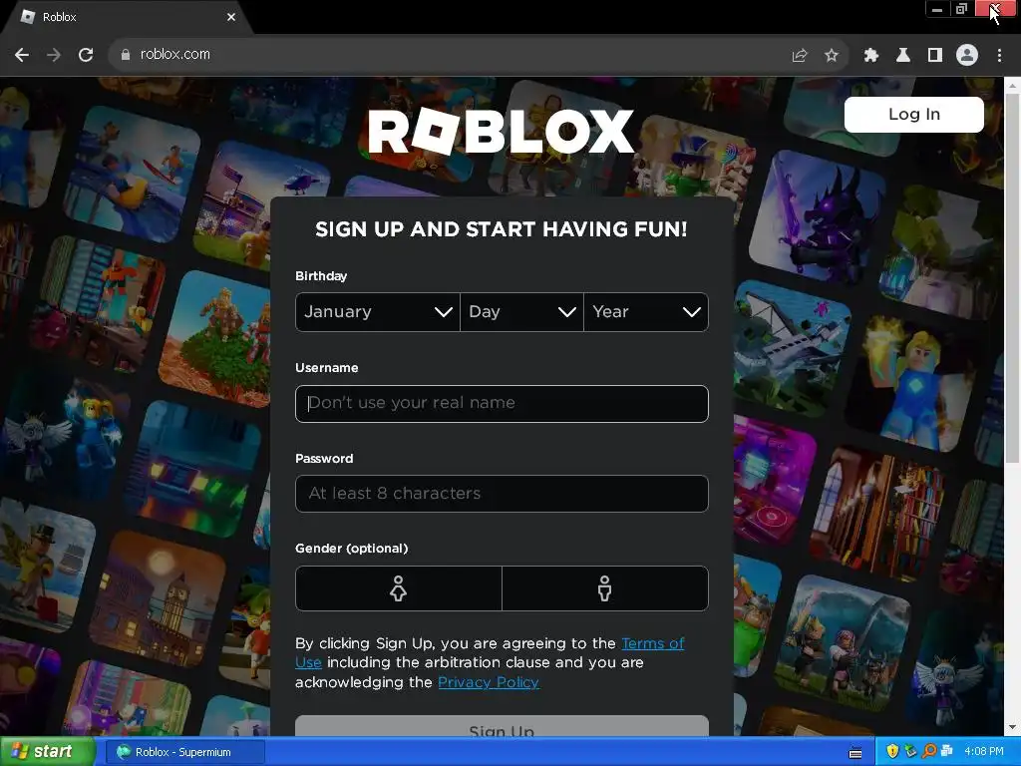Click the yellow security shield tray icon

pos(892,752)
